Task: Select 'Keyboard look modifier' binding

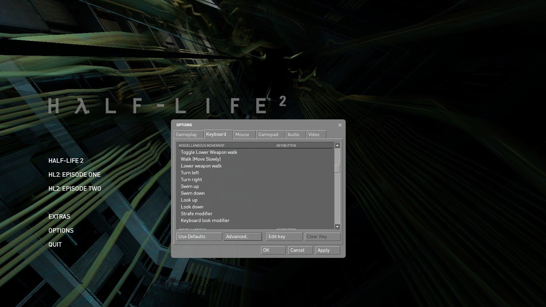Action: coord(256,220)
